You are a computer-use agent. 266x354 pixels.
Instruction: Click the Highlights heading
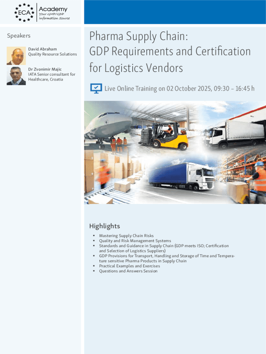(x=104, y=226)
